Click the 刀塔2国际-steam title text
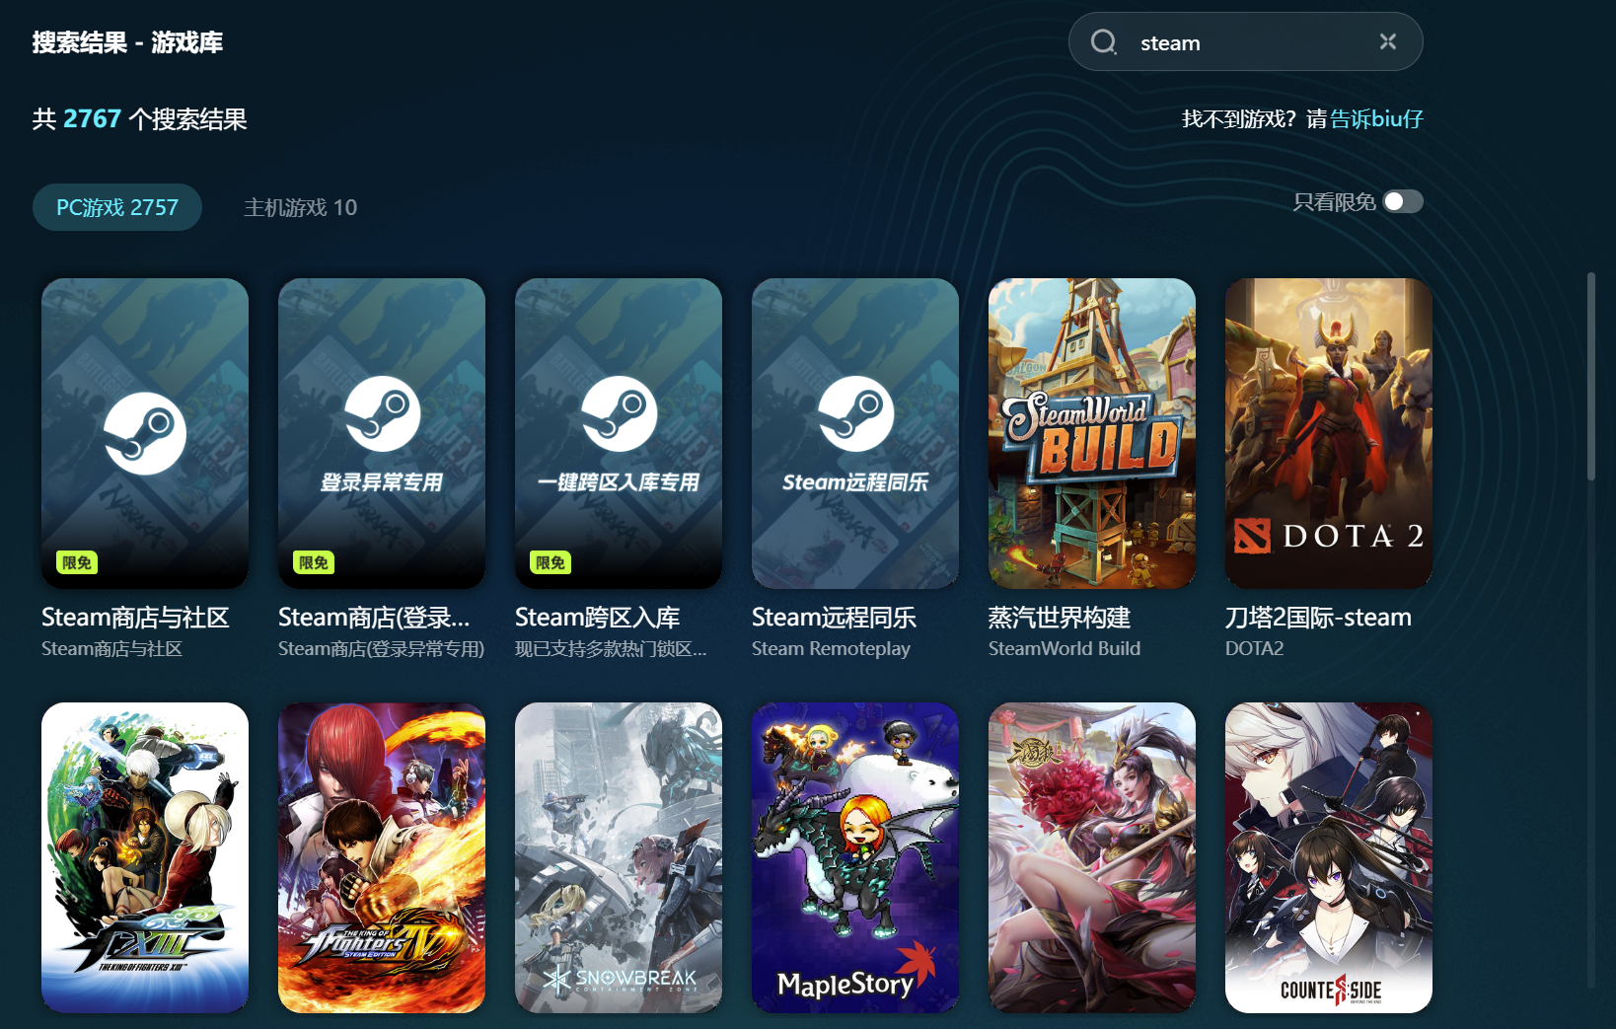1616x1029 pixels. point(1318,618)
